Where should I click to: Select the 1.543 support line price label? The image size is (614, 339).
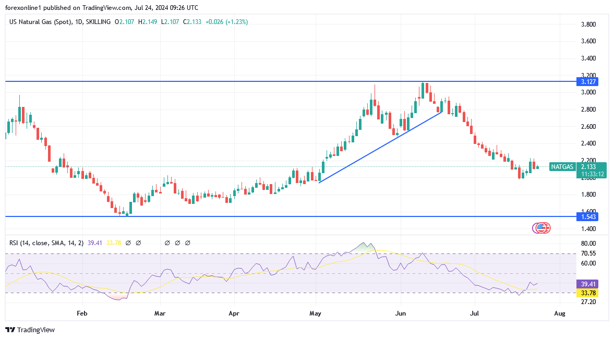[x=587, y=216]
